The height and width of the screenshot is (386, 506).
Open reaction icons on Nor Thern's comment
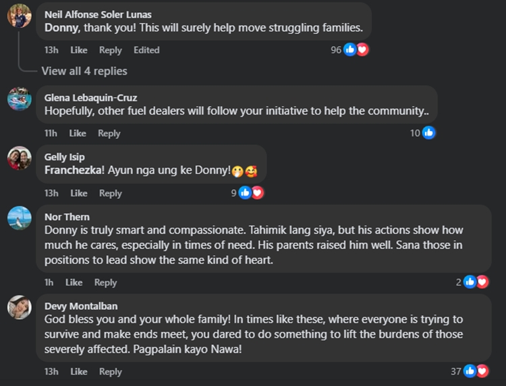point(476,282)
